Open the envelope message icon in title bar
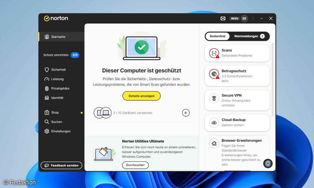This screenshot has width=314, height=188. (223, 18)
